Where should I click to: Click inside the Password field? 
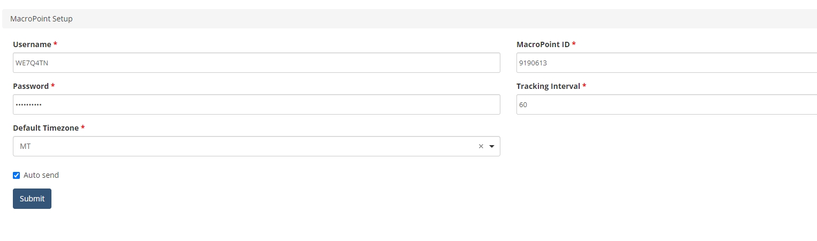click(256, 104)
